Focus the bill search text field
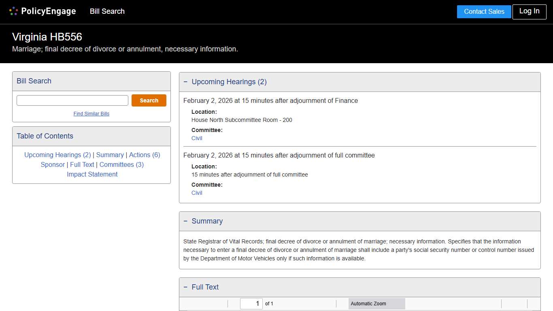 [72, 100]
